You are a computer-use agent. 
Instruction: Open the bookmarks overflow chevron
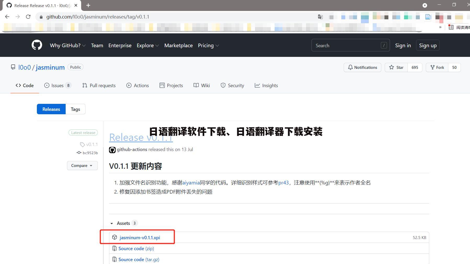tap(440, 27)
